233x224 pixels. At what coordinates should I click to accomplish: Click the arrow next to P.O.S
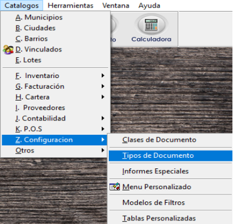click(x=103, y=129)
